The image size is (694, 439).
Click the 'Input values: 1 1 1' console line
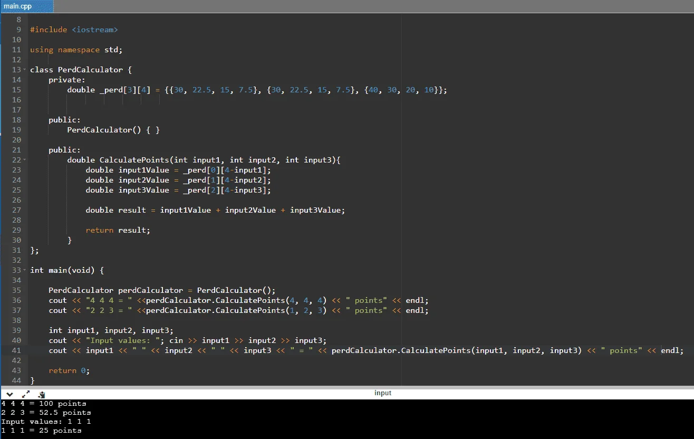(x=46, y=422)
